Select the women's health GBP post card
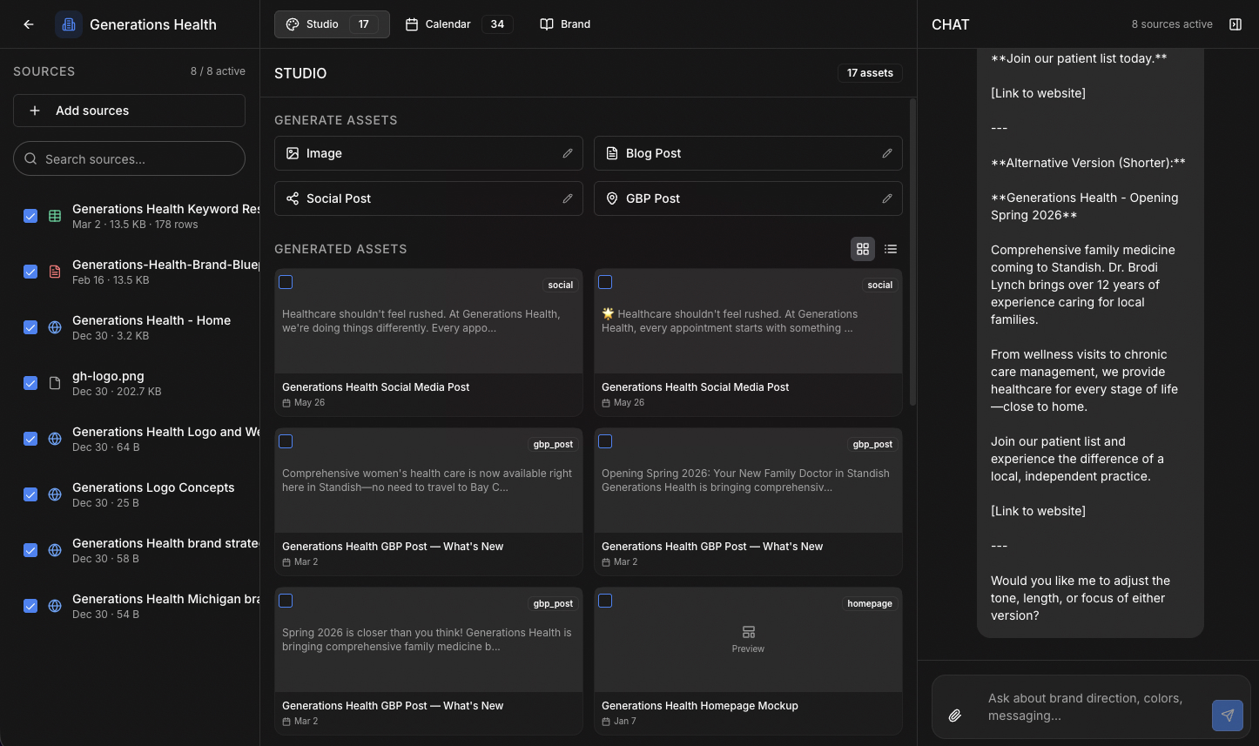 coord(286,441)
